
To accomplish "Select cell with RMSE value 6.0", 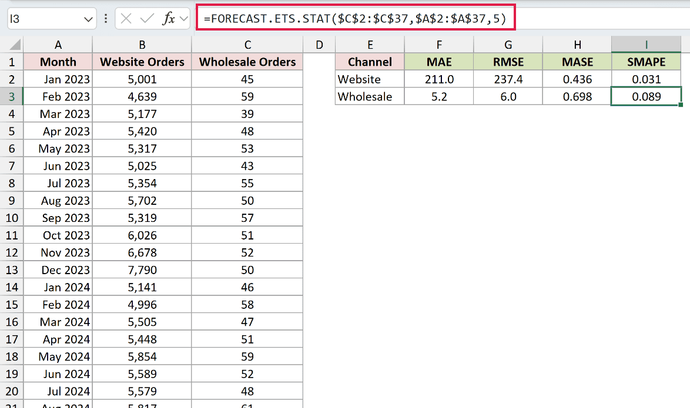I will (x=508, y=97).
